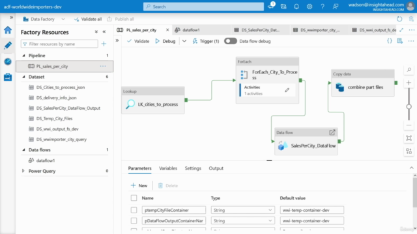Check the ptempCityFileContainer row checkbox
The width and height of the screenshot is (417, 234).
tap(134, 210)
